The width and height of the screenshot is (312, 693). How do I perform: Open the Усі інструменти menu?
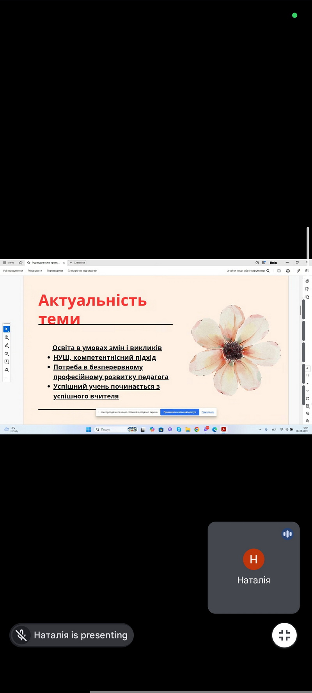coord(13,271)
